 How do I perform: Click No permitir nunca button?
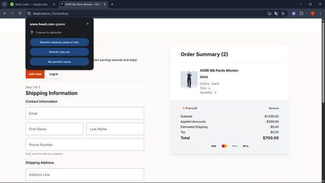[x=59, y=62]
